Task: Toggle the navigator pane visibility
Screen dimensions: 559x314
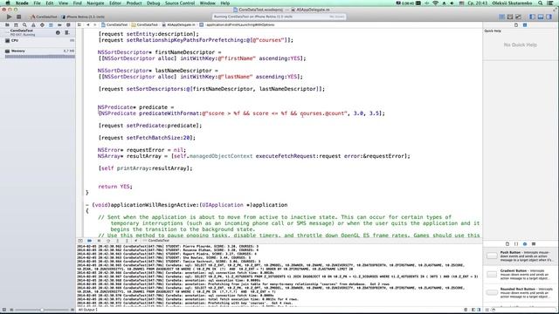Action: point(533,17)
